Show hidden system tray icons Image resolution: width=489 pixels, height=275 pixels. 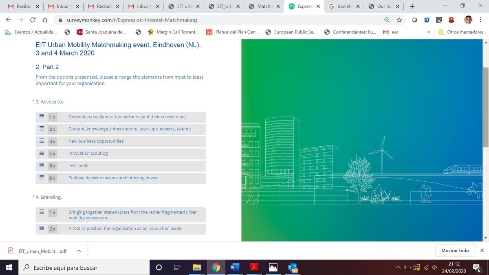[399, 268]
